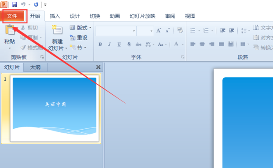Viewport: 273px width, 168px height.
Task: Click the font color A button
Action: [176, 44]
